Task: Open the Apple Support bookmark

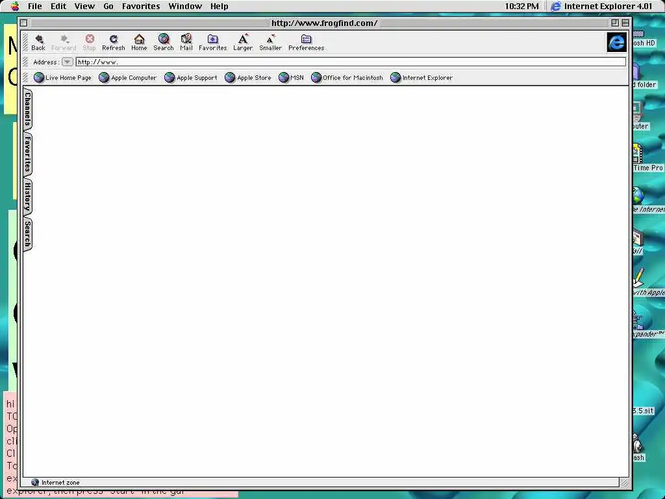Action: pyautogui.click(x=191, y=78)
